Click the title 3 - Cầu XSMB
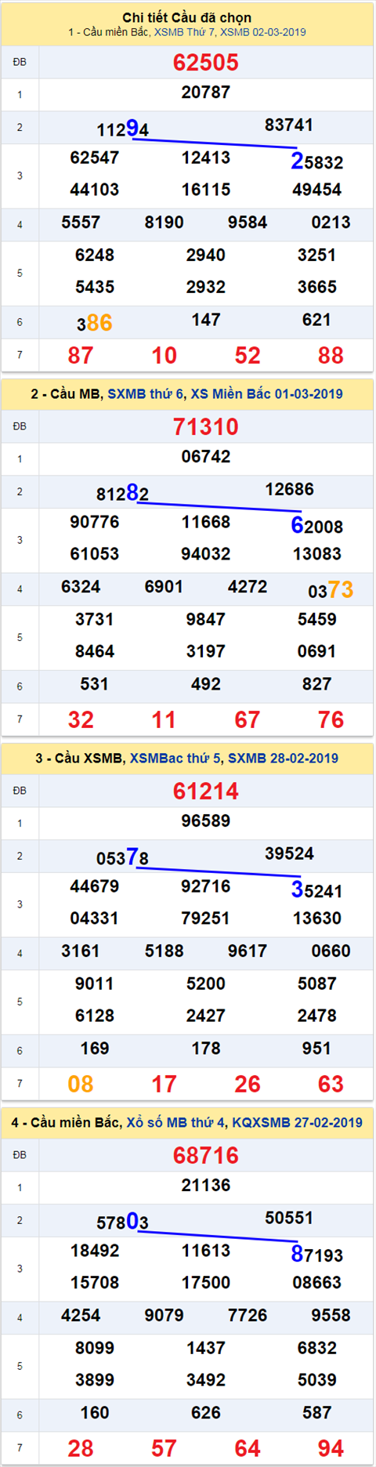This screenshot has width=376, height=1467. pos(79,759)
